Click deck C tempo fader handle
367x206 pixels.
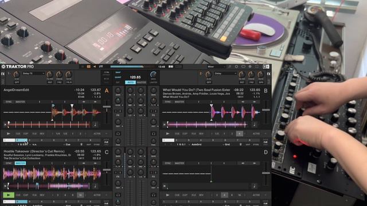pyautogui.click(x=107, y=170)
